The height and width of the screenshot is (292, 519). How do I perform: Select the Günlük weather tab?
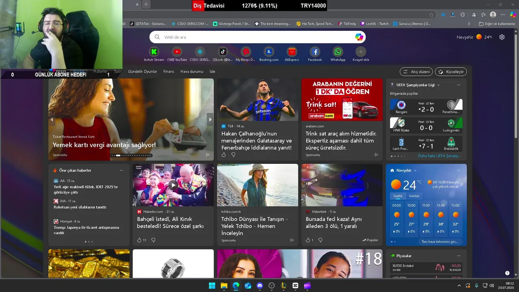(x=414, y=196)
